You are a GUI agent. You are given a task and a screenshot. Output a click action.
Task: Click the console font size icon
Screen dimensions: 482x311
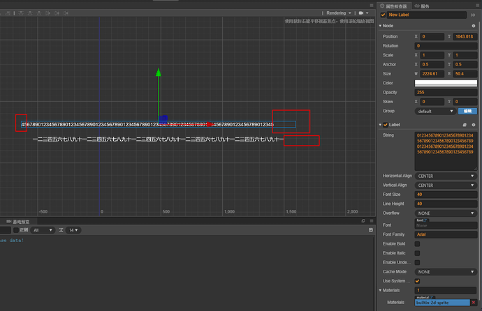61,230
